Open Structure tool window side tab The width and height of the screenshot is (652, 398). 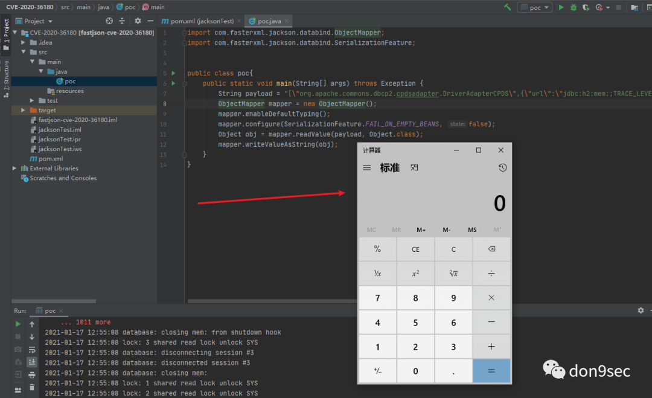click(x=6, y=79)
